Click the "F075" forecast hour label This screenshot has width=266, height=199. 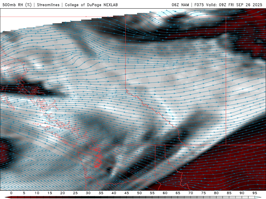(199, 5)
